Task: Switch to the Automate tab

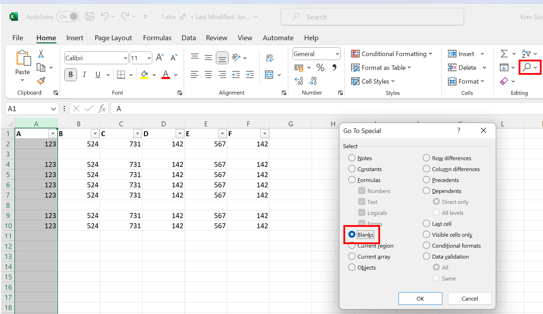Action: (278, 38)
